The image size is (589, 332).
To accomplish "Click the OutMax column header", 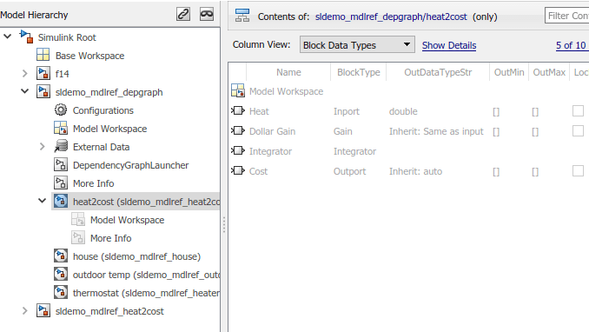I will [549, 72].
